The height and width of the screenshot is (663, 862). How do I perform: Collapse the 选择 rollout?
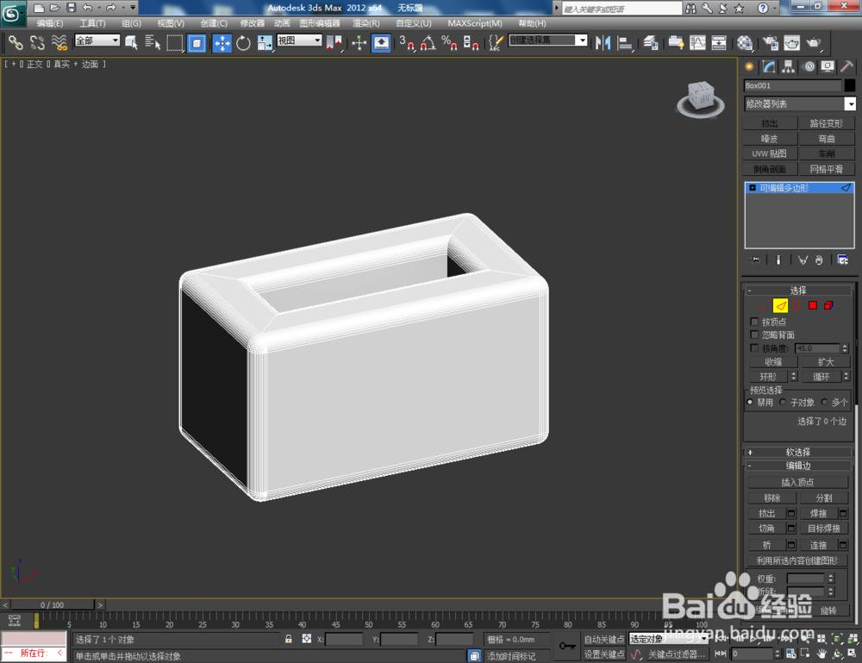point(797,291)
